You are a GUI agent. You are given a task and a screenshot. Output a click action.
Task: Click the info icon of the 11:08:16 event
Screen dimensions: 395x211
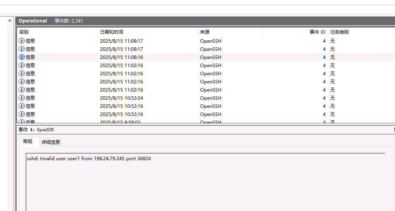pos(22,57)
